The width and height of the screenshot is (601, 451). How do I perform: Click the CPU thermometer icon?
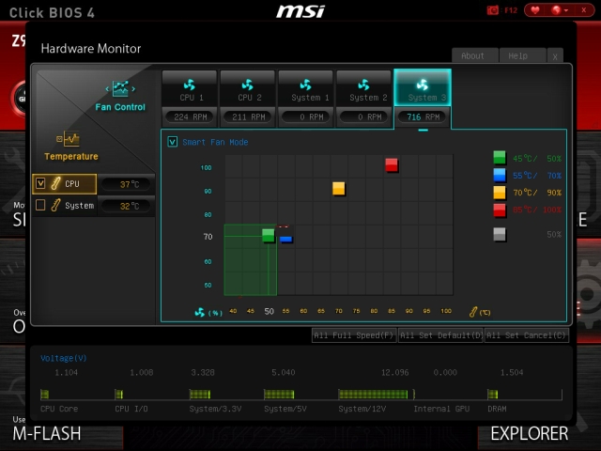(55, 183)
